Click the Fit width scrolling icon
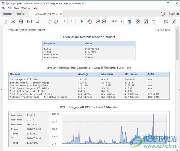Viewport: 180px width, 151px height. point(129,21)
